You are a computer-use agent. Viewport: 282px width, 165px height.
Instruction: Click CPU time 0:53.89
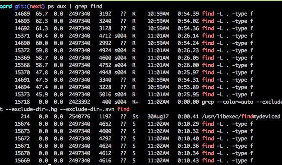coord(188,87)
